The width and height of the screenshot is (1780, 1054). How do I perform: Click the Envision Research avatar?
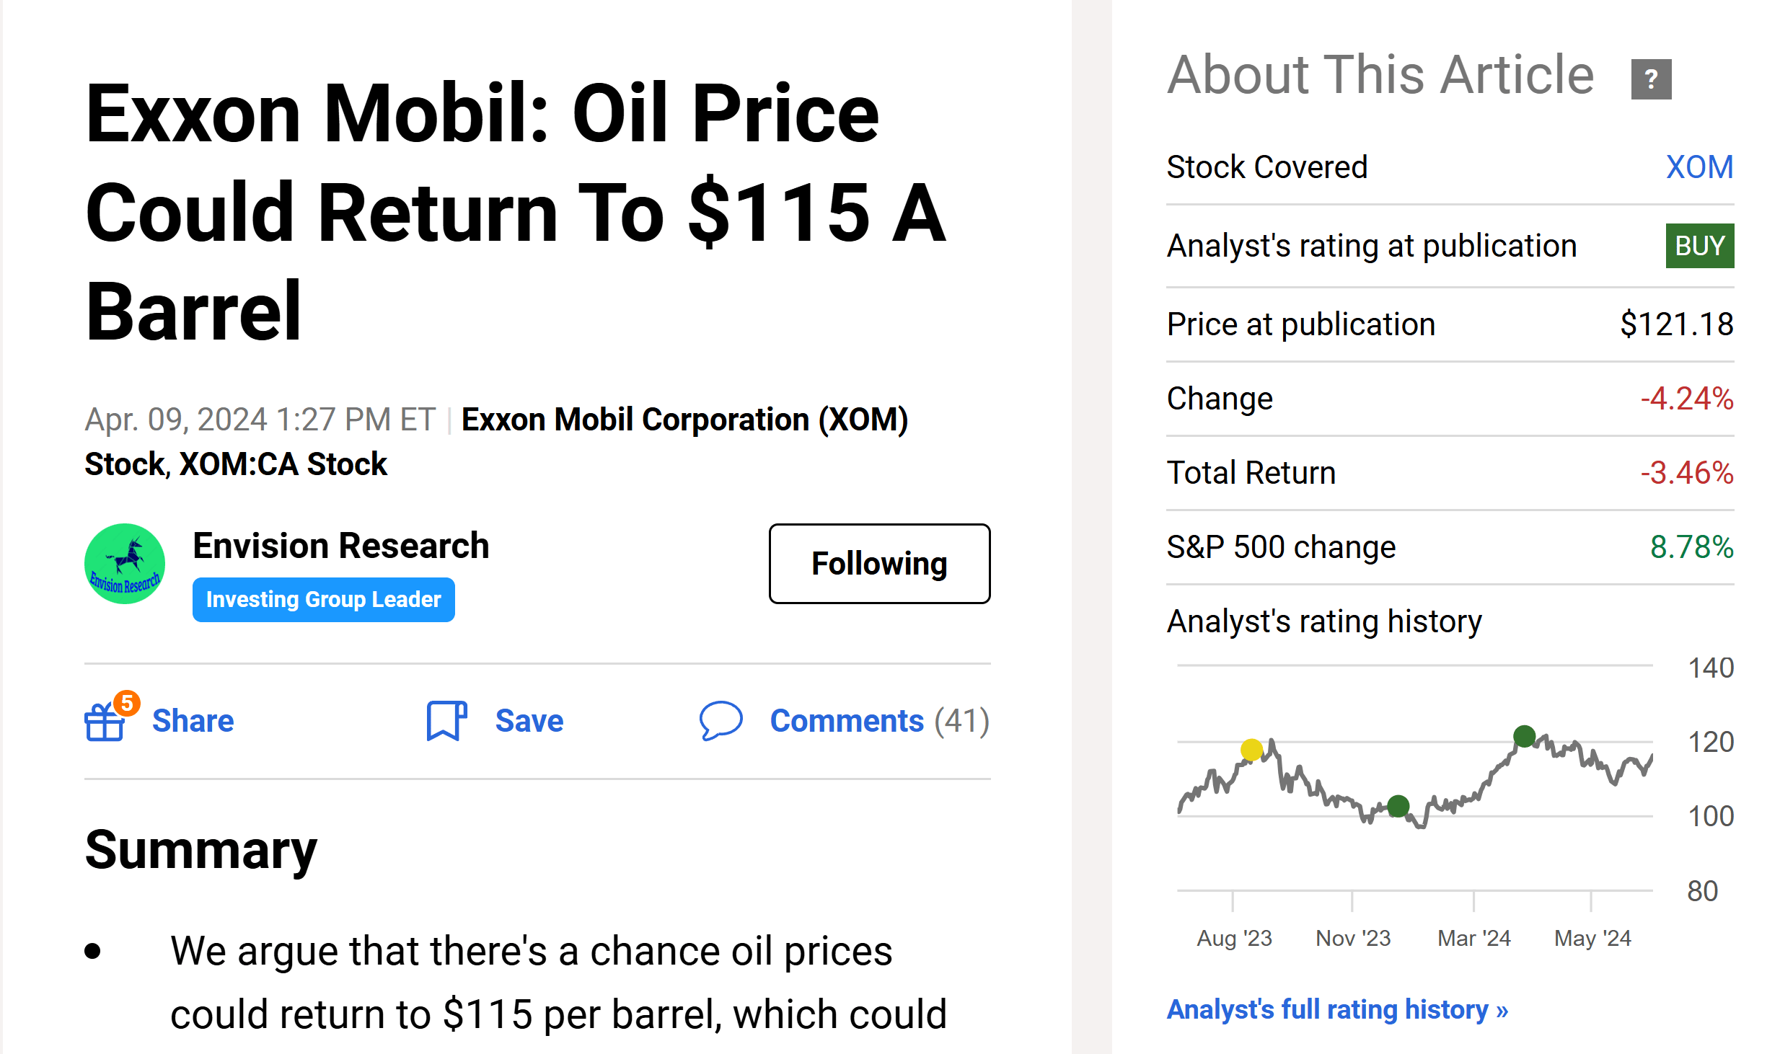tap(125, 564)
